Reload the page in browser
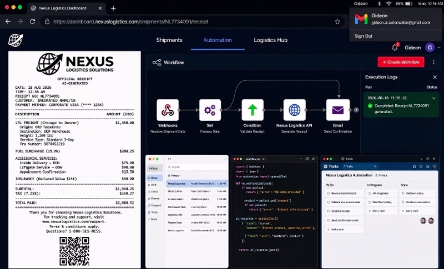444x269 pixels. [33, 22]
